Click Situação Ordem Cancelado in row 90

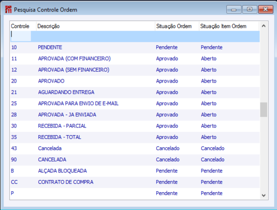pos(168,160)
